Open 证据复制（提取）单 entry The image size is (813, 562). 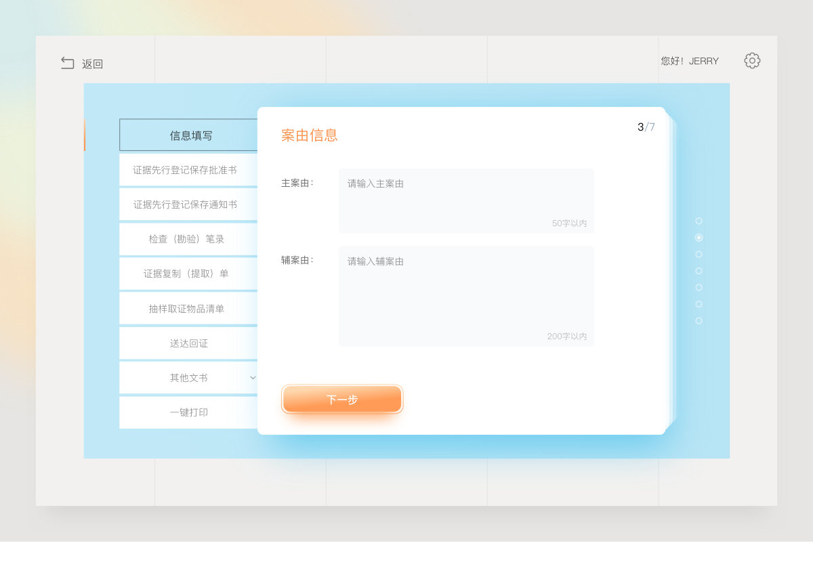point(186,274)
